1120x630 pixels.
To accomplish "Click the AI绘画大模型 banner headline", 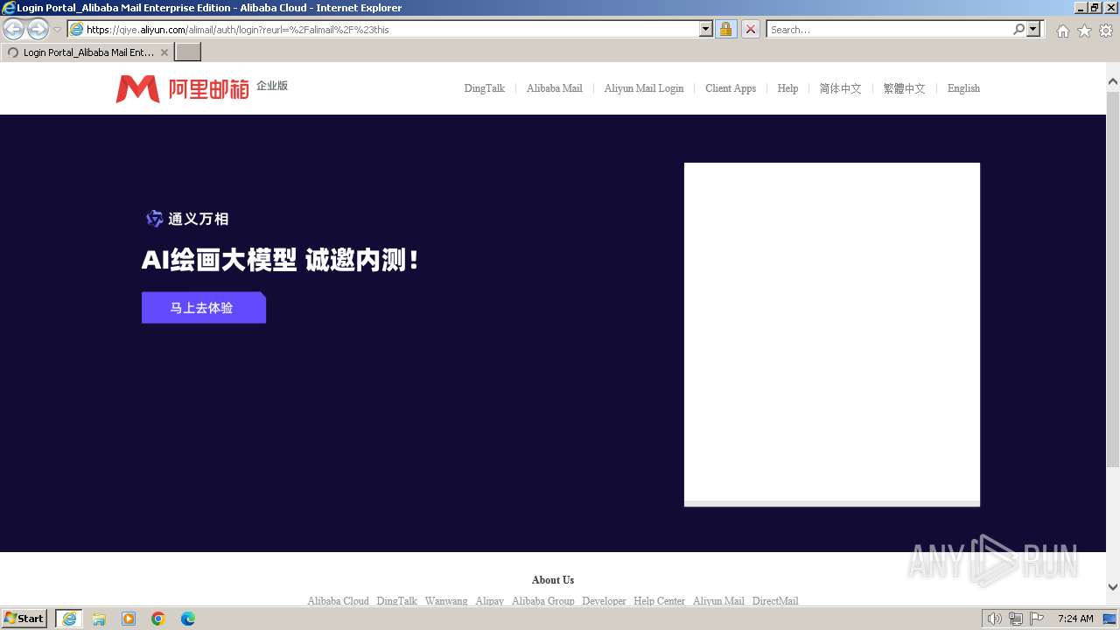I will click(x=280, y=260).
